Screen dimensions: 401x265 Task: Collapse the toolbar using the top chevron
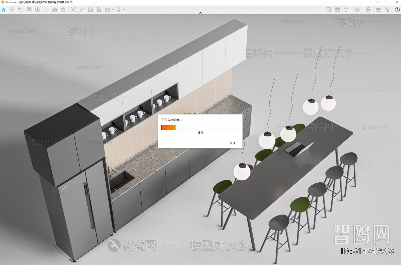pyautogui.click(x=200, y=13)
